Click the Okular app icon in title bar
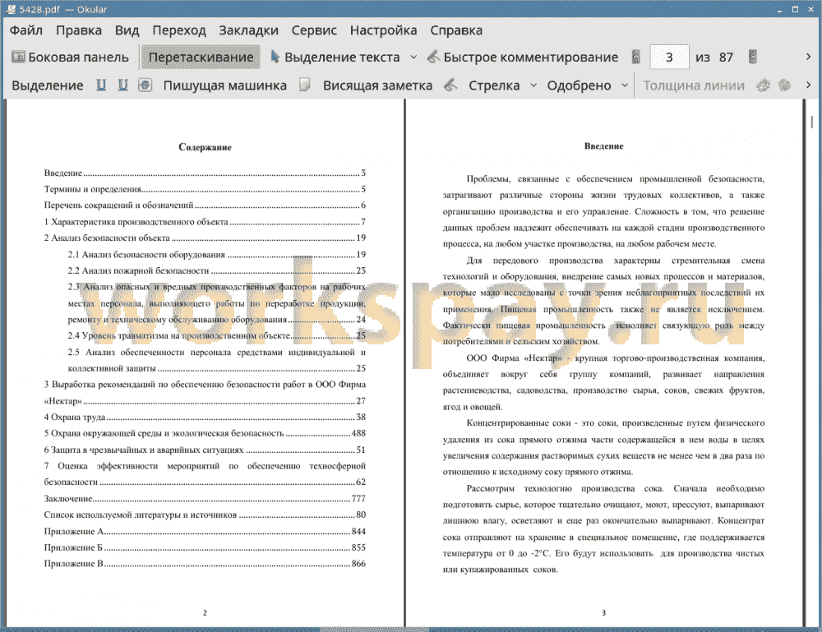The width and height of the screenshot is (822, 632). (10, 9)
